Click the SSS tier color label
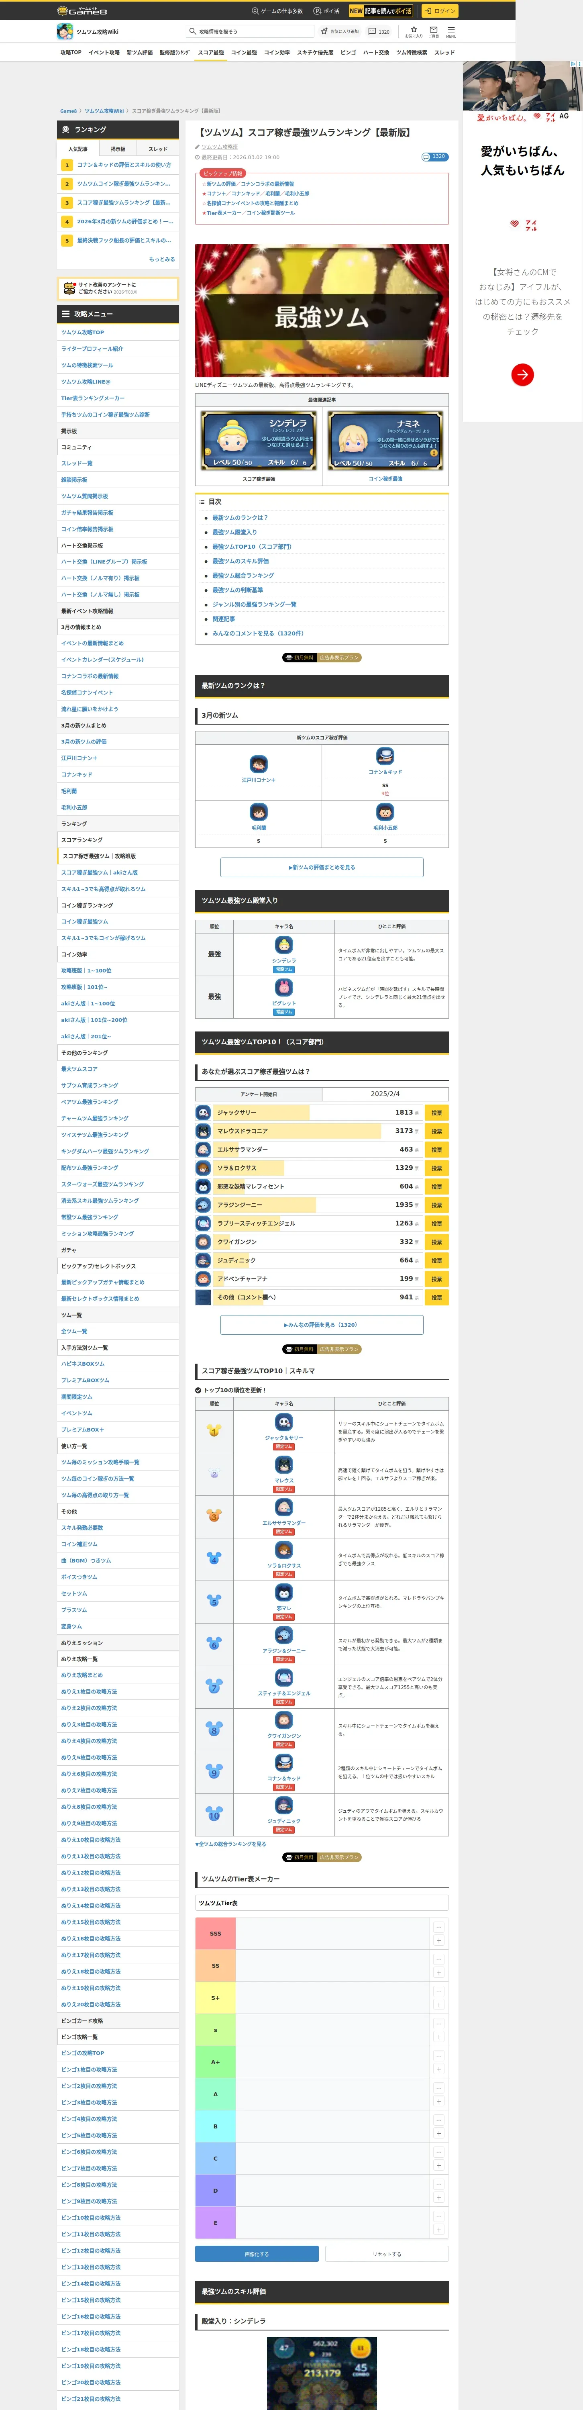Image resolution: width=583 pixels, height=2410 pixels. tap(215, 1934)
